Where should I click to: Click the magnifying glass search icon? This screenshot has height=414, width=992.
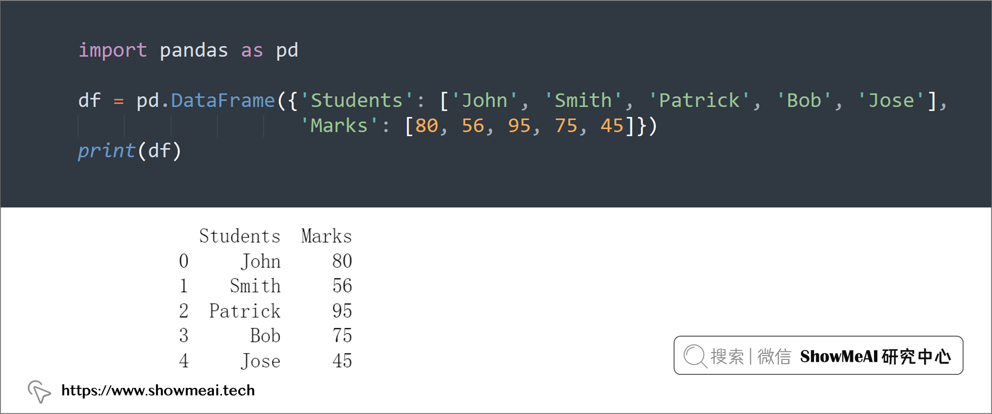(695, 356)
